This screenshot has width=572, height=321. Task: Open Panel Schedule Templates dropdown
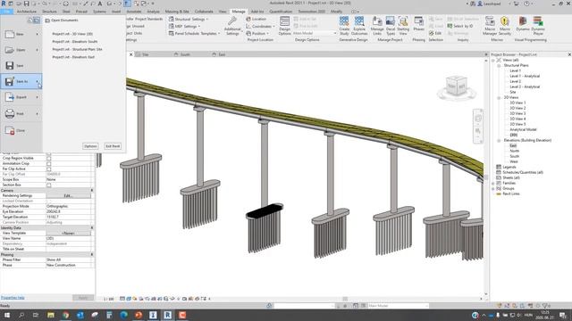195,33
